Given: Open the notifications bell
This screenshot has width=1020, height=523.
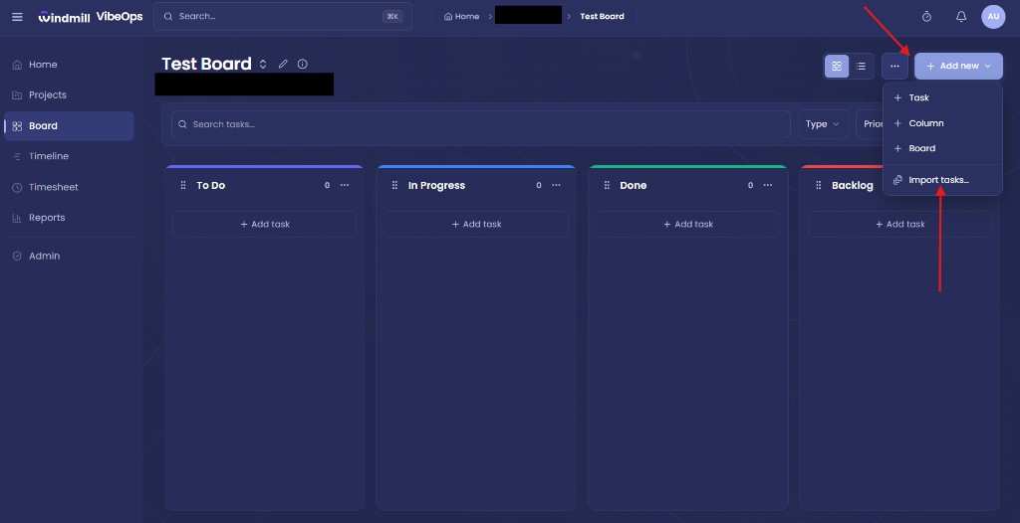Looking at the screenshot, I should tap(961, 17).
